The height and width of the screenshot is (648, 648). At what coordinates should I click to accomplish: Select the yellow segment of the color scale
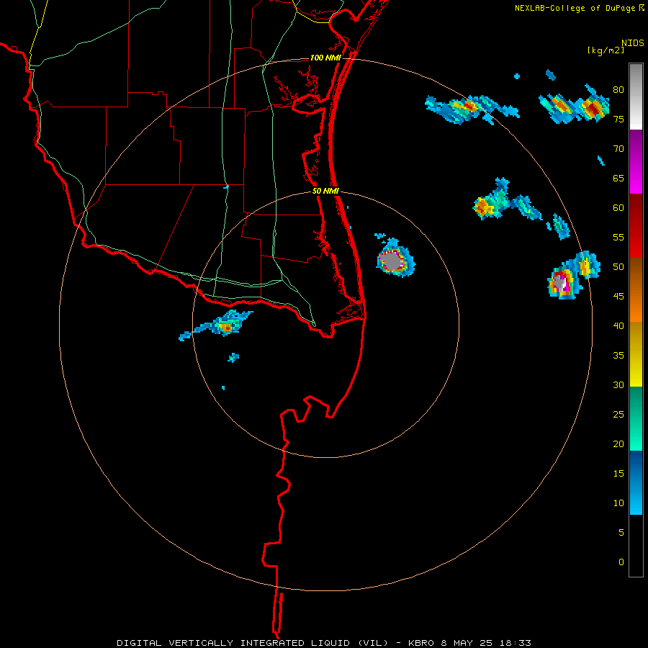pos(636,354)
